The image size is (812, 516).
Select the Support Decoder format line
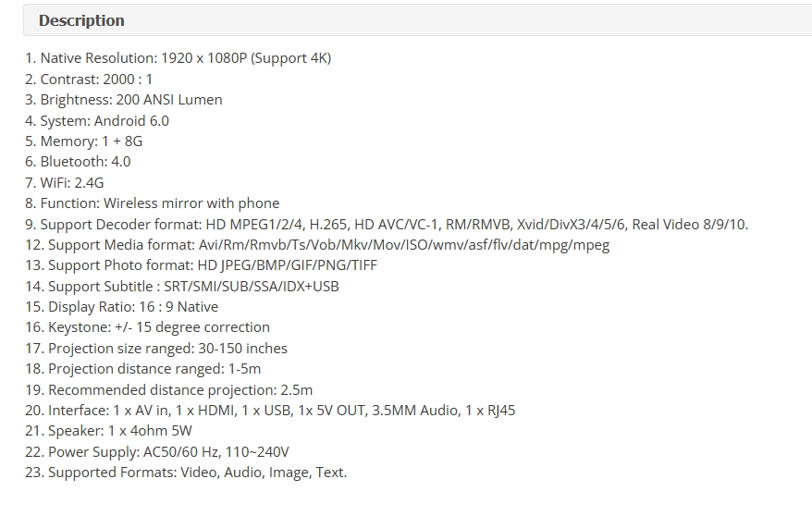(x=387, y=224)
